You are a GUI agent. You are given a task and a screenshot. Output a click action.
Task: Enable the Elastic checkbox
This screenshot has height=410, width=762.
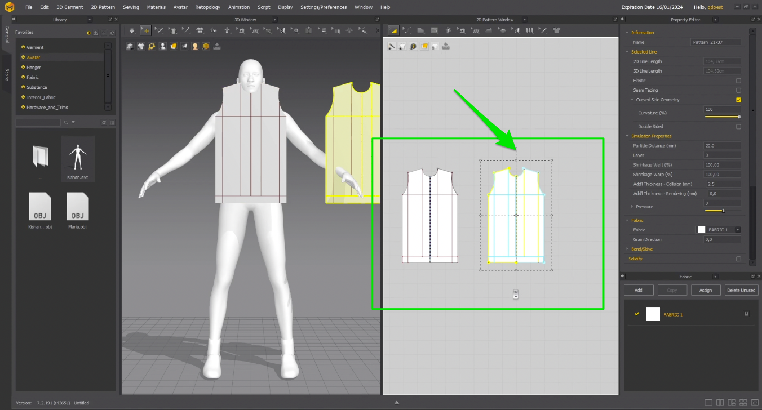point(738,81)
